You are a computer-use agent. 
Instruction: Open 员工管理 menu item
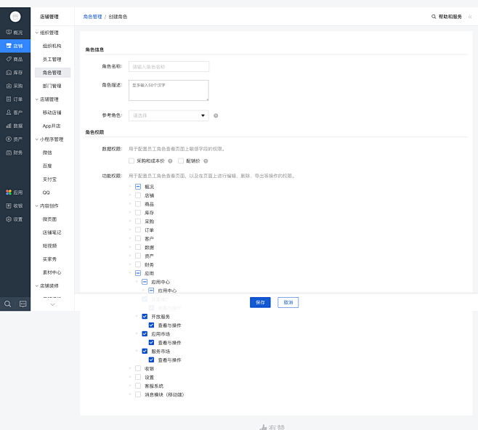point(52,60)
